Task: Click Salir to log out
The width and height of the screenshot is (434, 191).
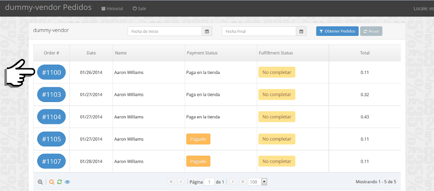Action: click(x=140, y=9)
